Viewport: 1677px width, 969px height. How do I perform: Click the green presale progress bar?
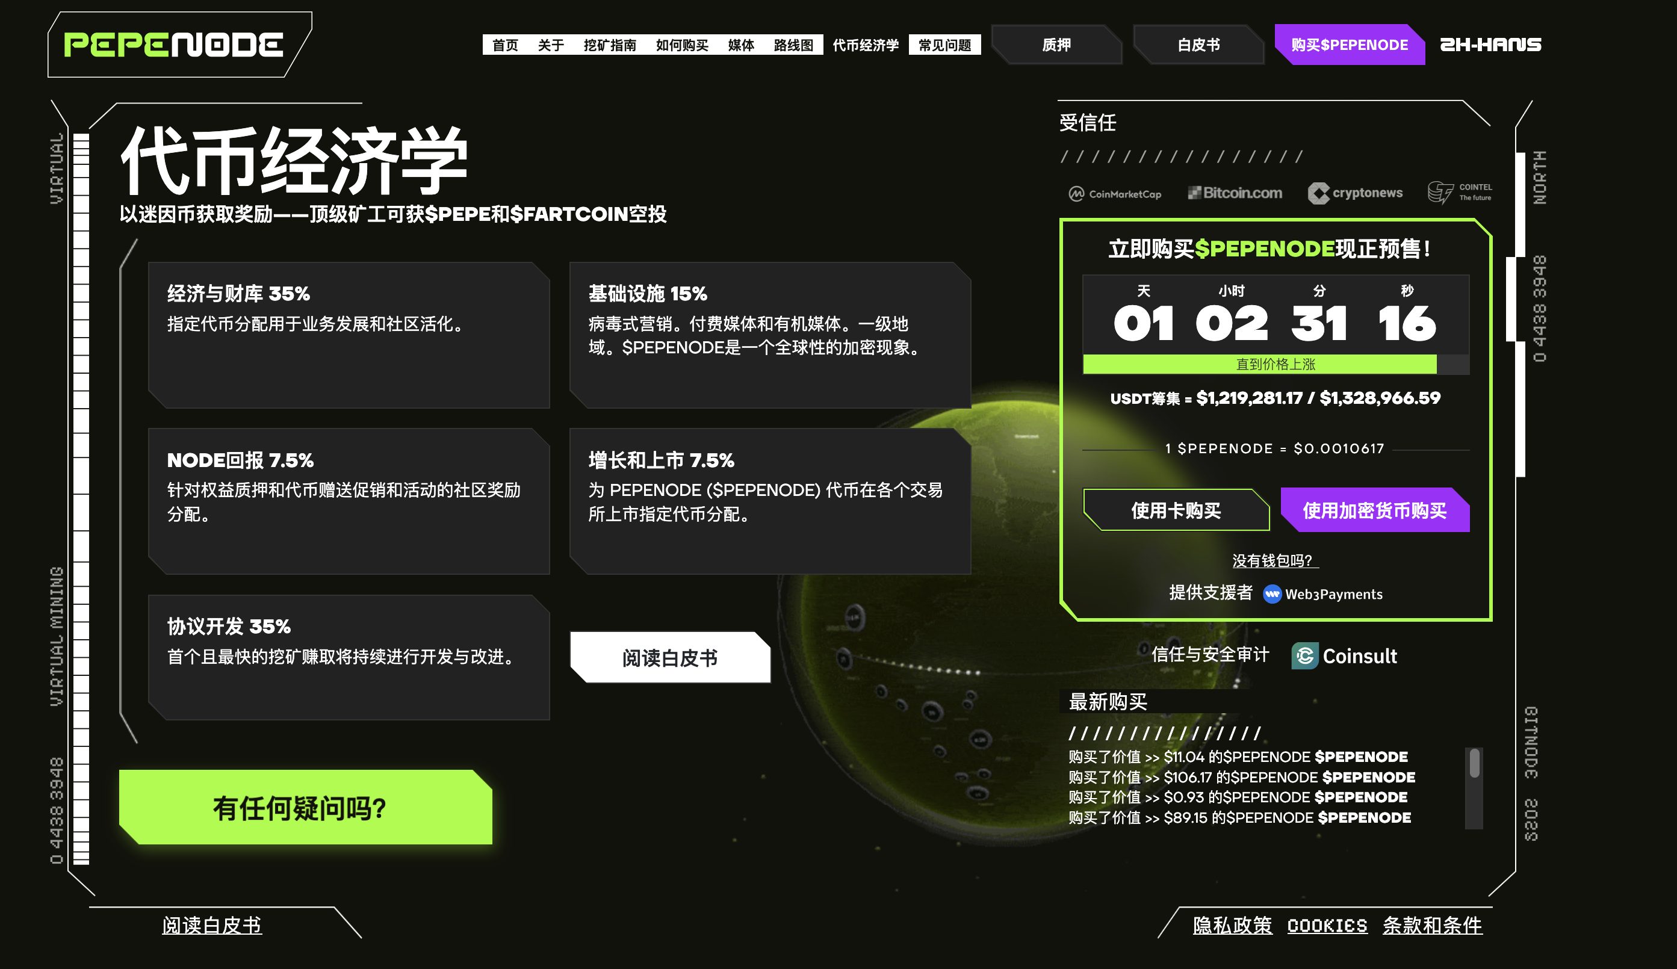click(x=1259, y=364)
